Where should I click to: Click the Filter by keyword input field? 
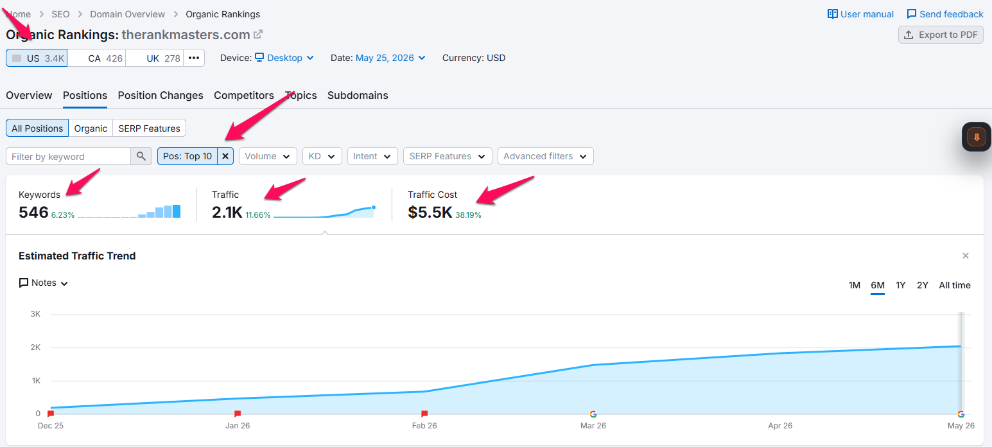pyautogui.click(x=69, y=156)
